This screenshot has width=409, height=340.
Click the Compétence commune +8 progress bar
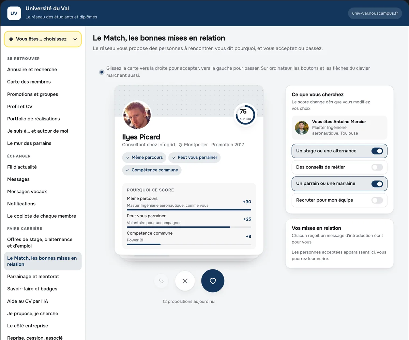(x=189, y=245)
